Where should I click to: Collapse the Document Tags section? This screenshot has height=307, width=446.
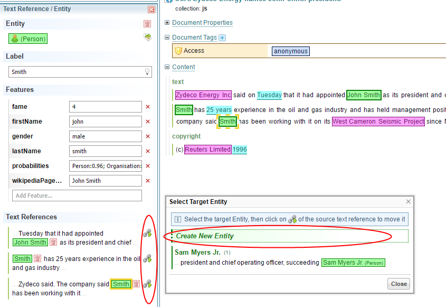(x=167, y=38)
